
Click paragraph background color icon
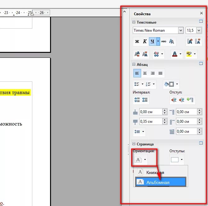(169, 84)
